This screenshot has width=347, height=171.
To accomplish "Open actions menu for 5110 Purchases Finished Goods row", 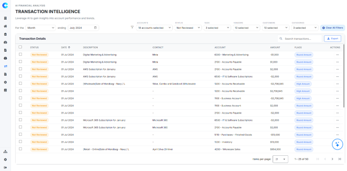I will pos(337,135).
